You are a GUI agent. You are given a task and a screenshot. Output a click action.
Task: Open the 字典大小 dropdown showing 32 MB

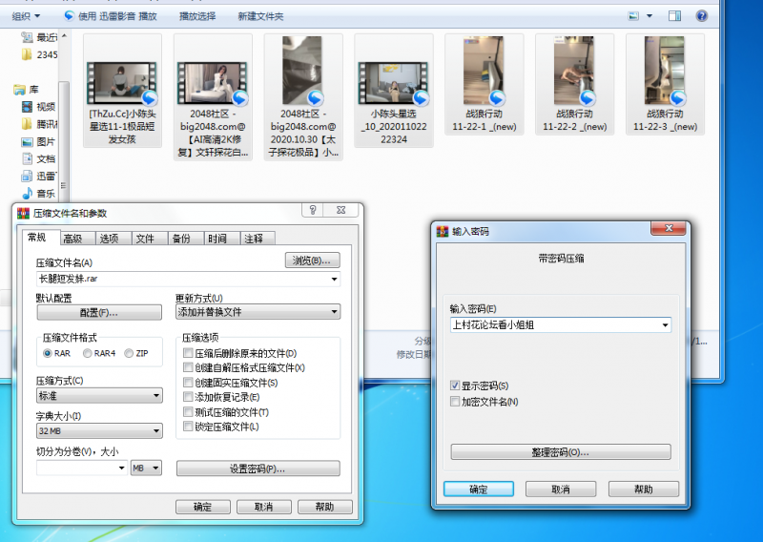[x=99, y=431]
